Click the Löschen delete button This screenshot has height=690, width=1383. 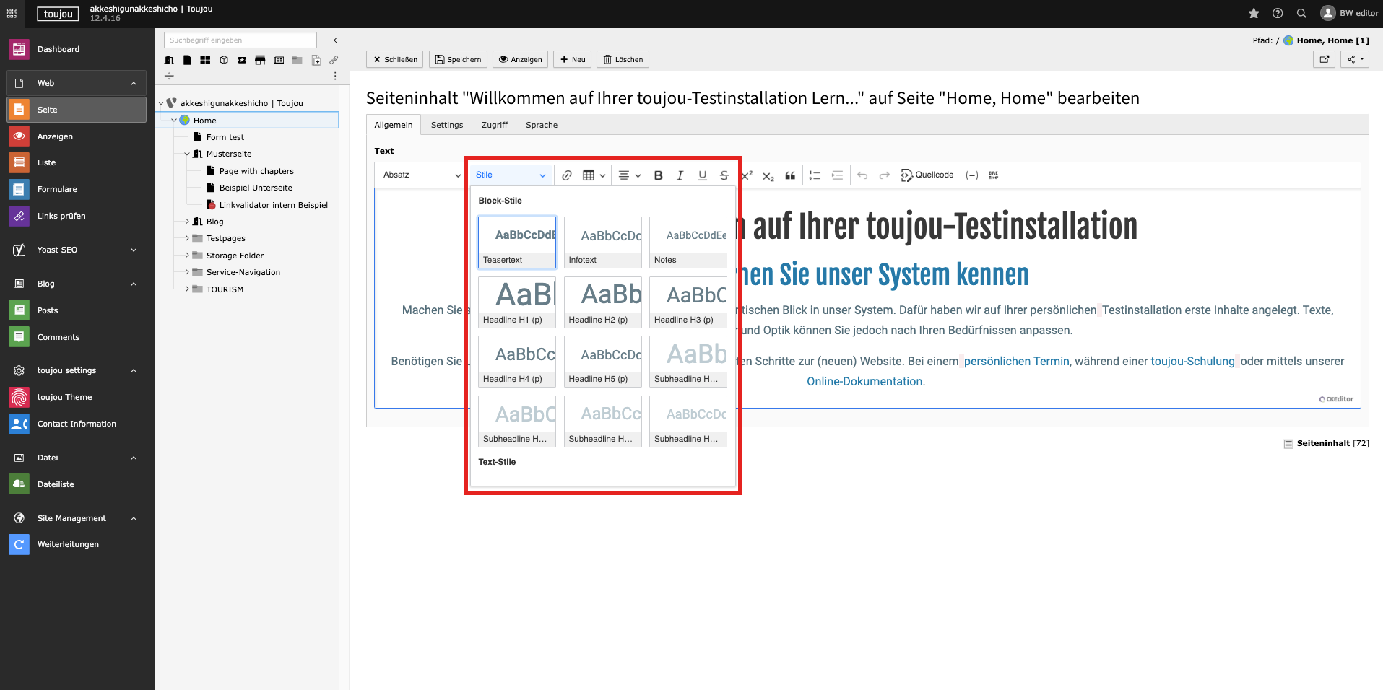point(623,59)
